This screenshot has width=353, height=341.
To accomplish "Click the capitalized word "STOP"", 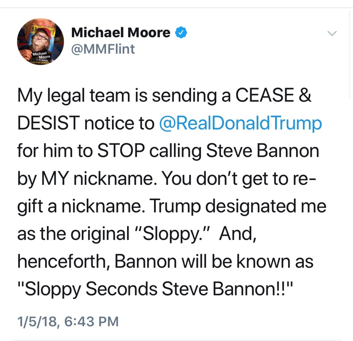I will point(119,151).
